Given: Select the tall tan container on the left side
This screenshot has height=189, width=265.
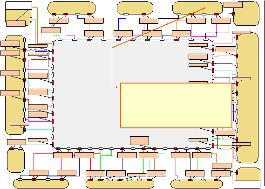Looking at the screenshot, I should click(x=15, y=85).
